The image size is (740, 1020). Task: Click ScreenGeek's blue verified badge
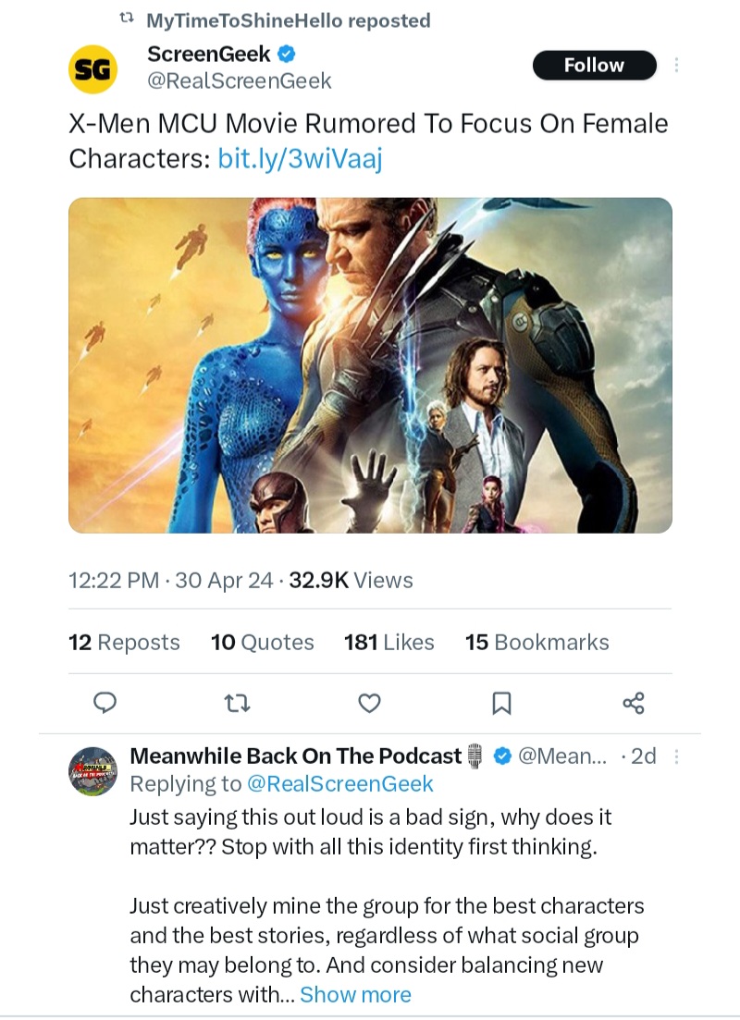point(287,54)
